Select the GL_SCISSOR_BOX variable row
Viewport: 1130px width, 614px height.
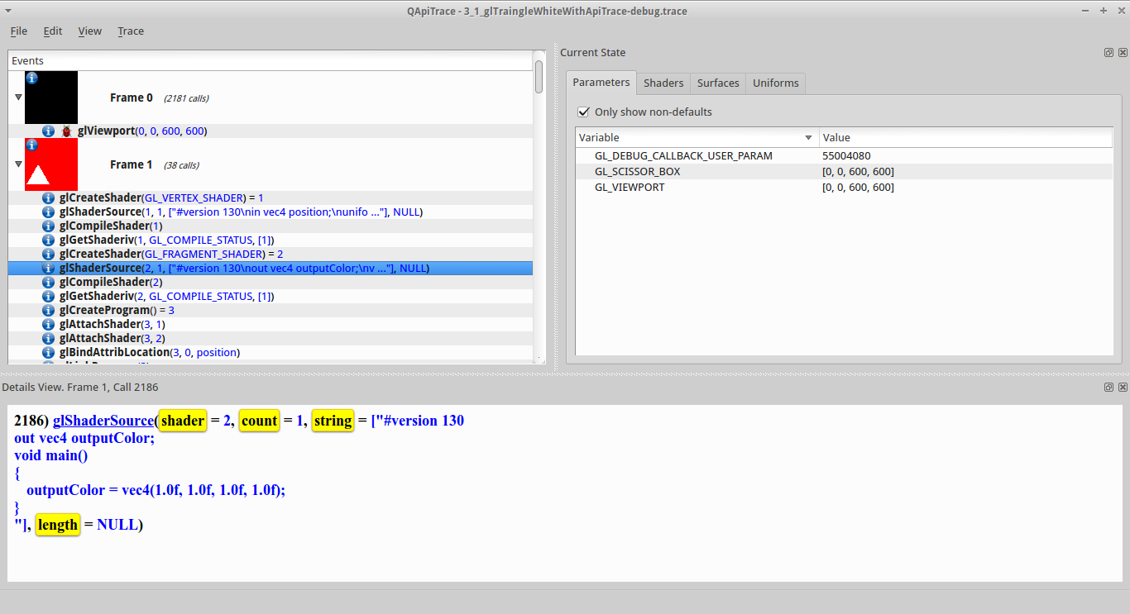[844, 172]
